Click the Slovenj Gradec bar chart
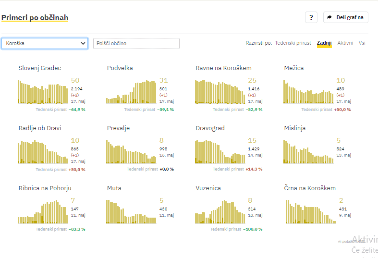This screenshot has height=258, width=378. (43, 91)
